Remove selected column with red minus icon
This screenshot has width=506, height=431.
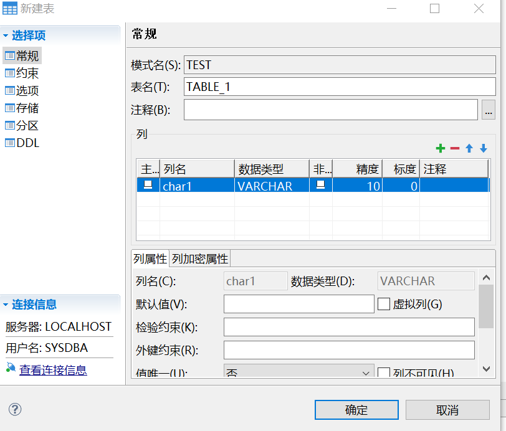(x=455, y=148)
